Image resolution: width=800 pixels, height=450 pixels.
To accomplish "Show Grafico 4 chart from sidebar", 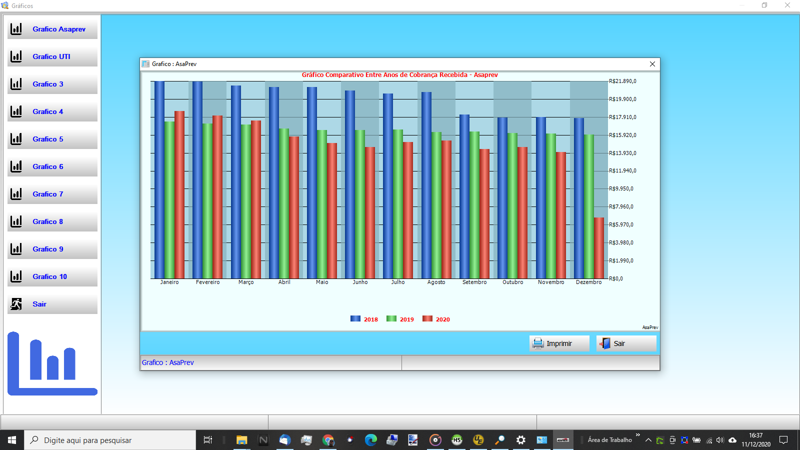I will (x=52, y=111).
